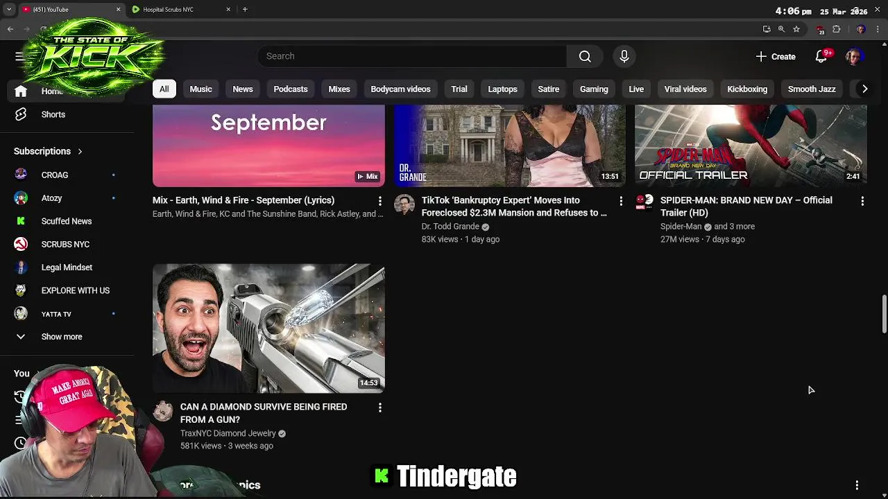888x499 pixels.
Task: Click the search magnifier button
Action: 585,56
